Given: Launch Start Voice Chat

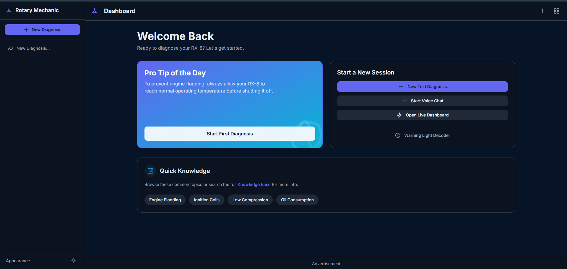Looking at the screenshot, I should pyautogui.click(x=422, y=101).
